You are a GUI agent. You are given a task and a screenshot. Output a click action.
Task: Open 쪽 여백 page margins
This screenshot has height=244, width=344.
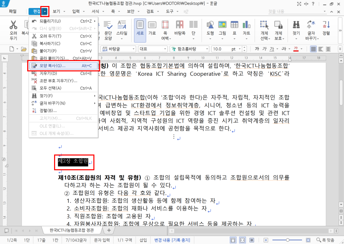(165, 30)
